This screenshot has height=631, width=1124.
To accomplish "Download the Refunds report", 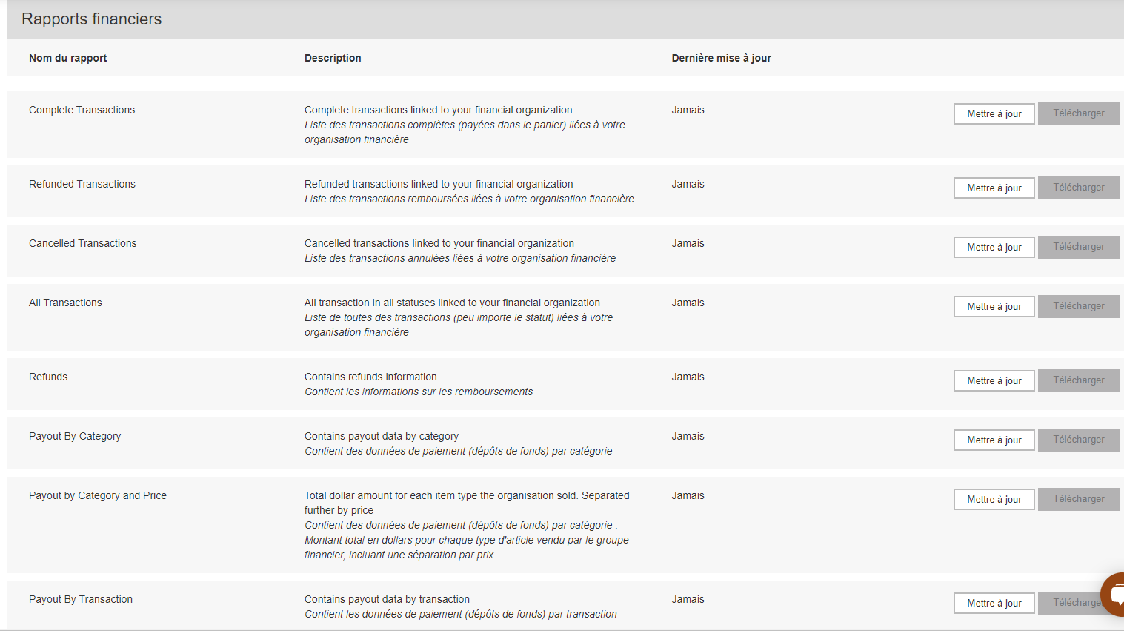I will [x=1078, y=380].
